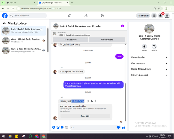The image size is (174, 139).
Task: Open Kurt's apartment conversation
Action: (23, 50)
